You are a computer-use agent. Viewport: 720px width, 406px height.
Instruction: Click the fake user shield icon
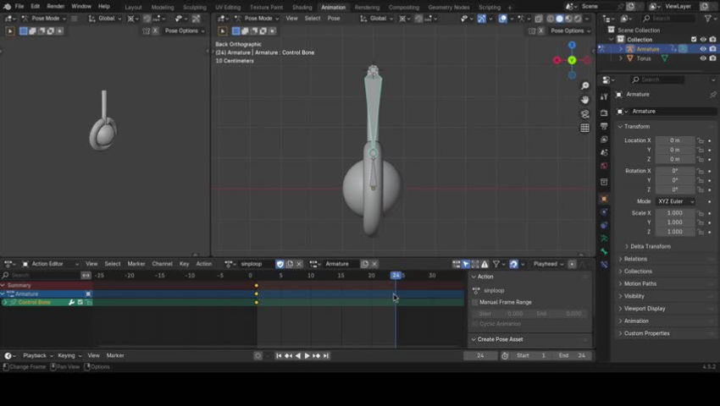tap(280, 264)
